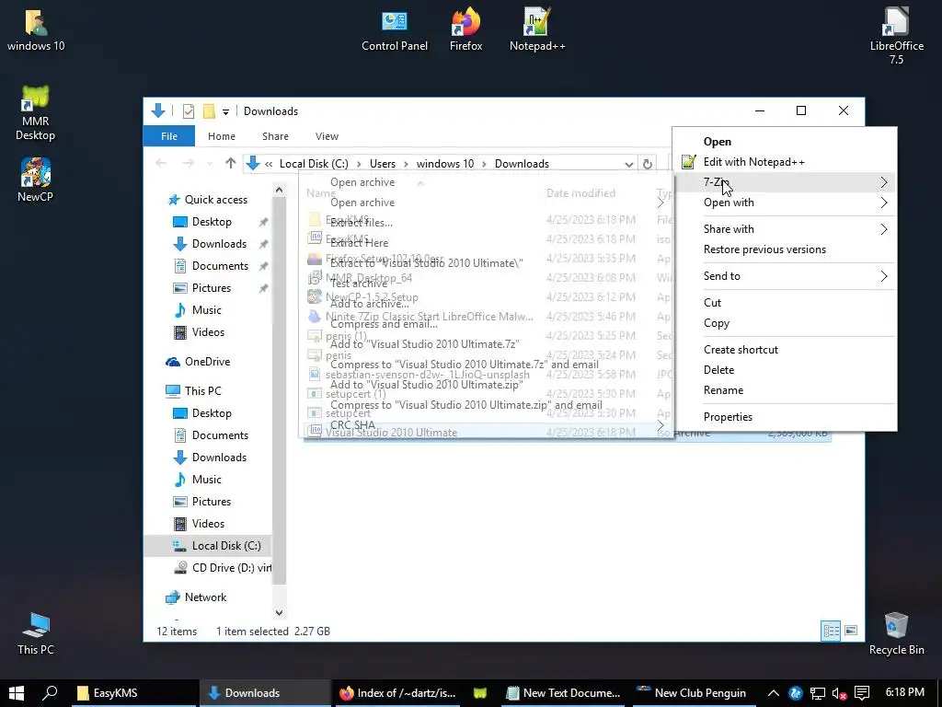Open the Recycle Bin desktop icon
942x707 pixels.
point(896,632)
